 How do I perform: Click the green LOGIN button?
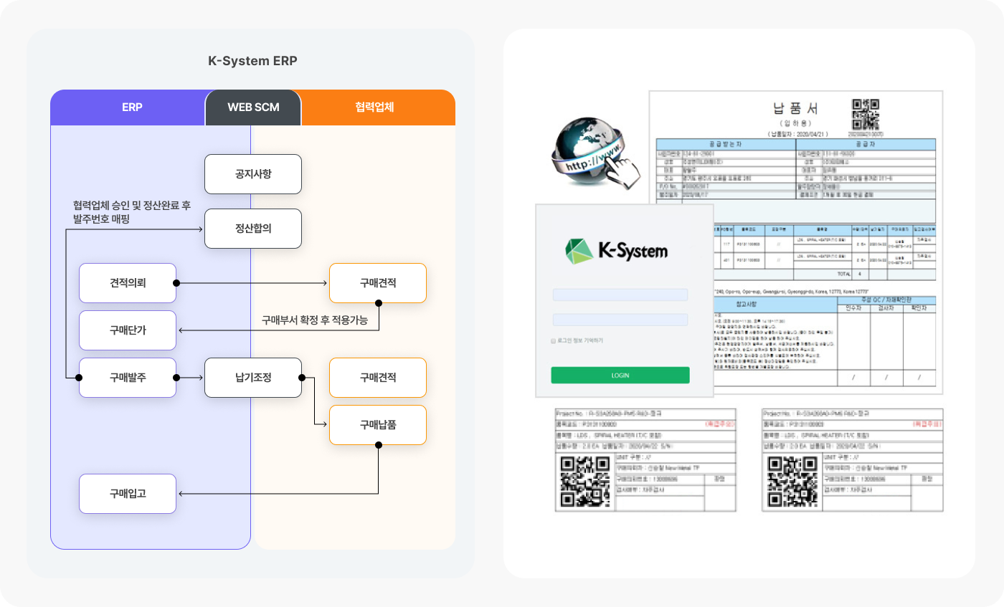tap(620, 375)
